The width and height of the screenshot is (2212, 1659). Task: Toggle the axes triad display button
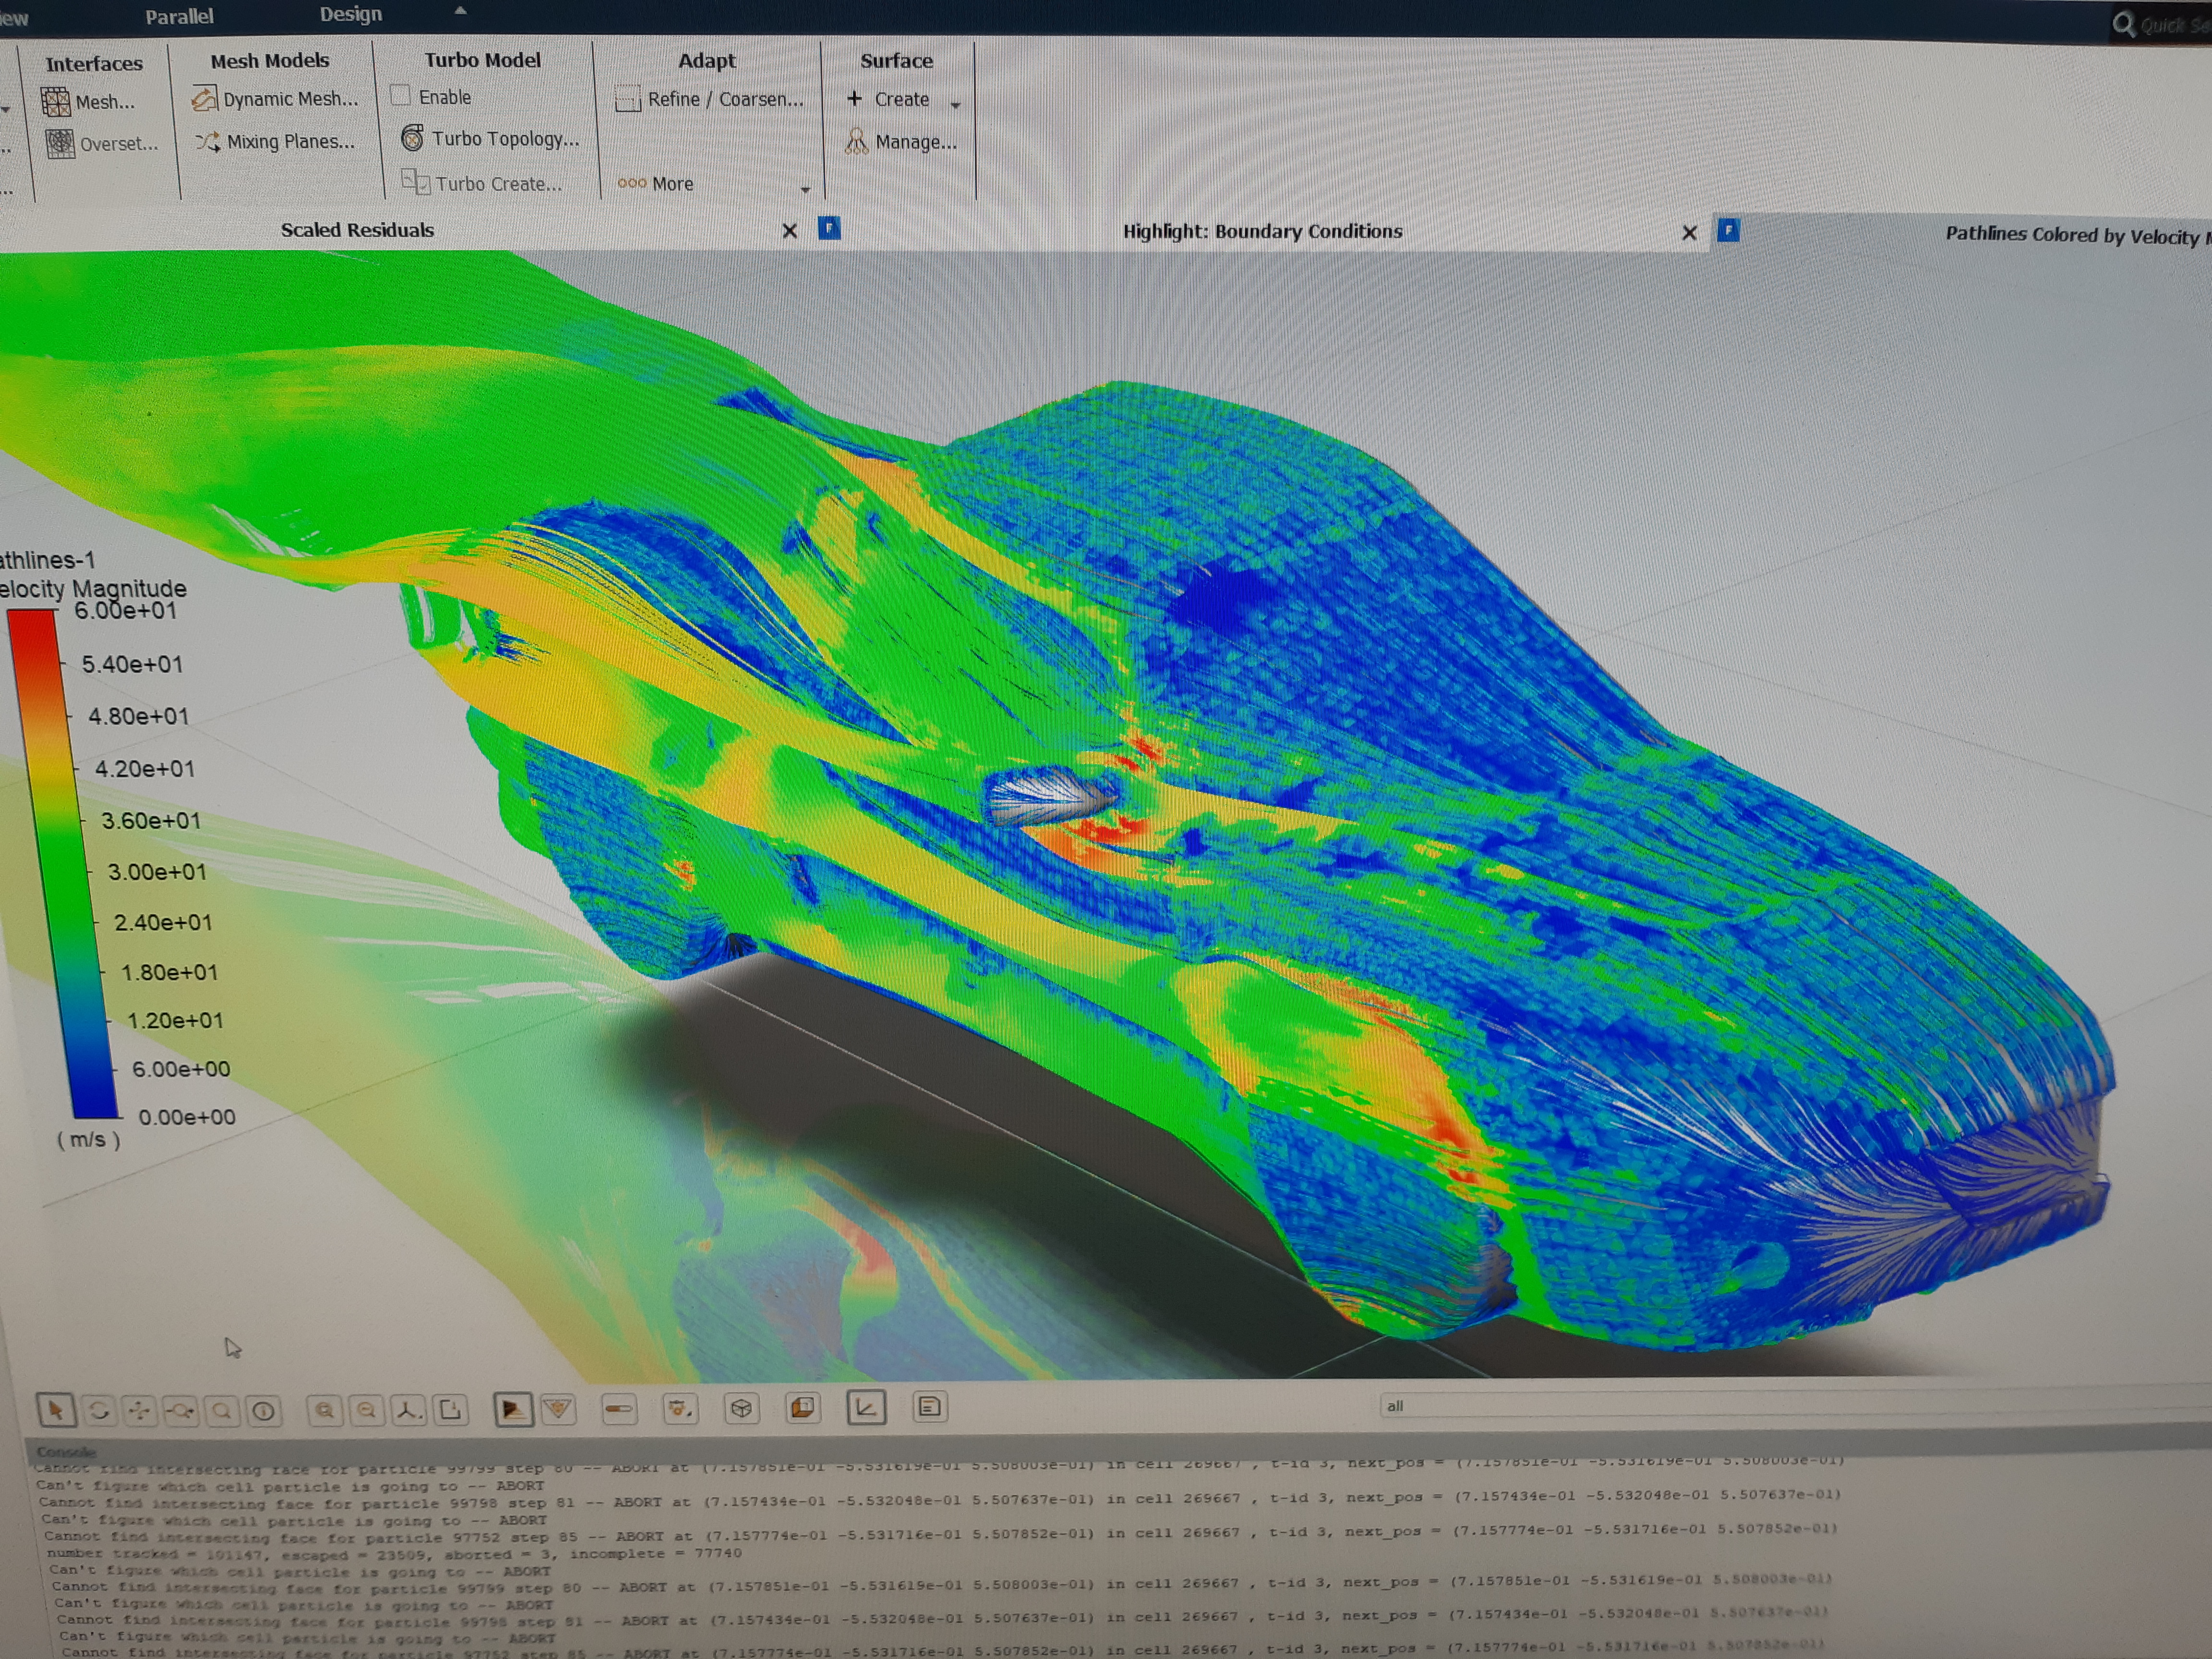pos(865,1408)
